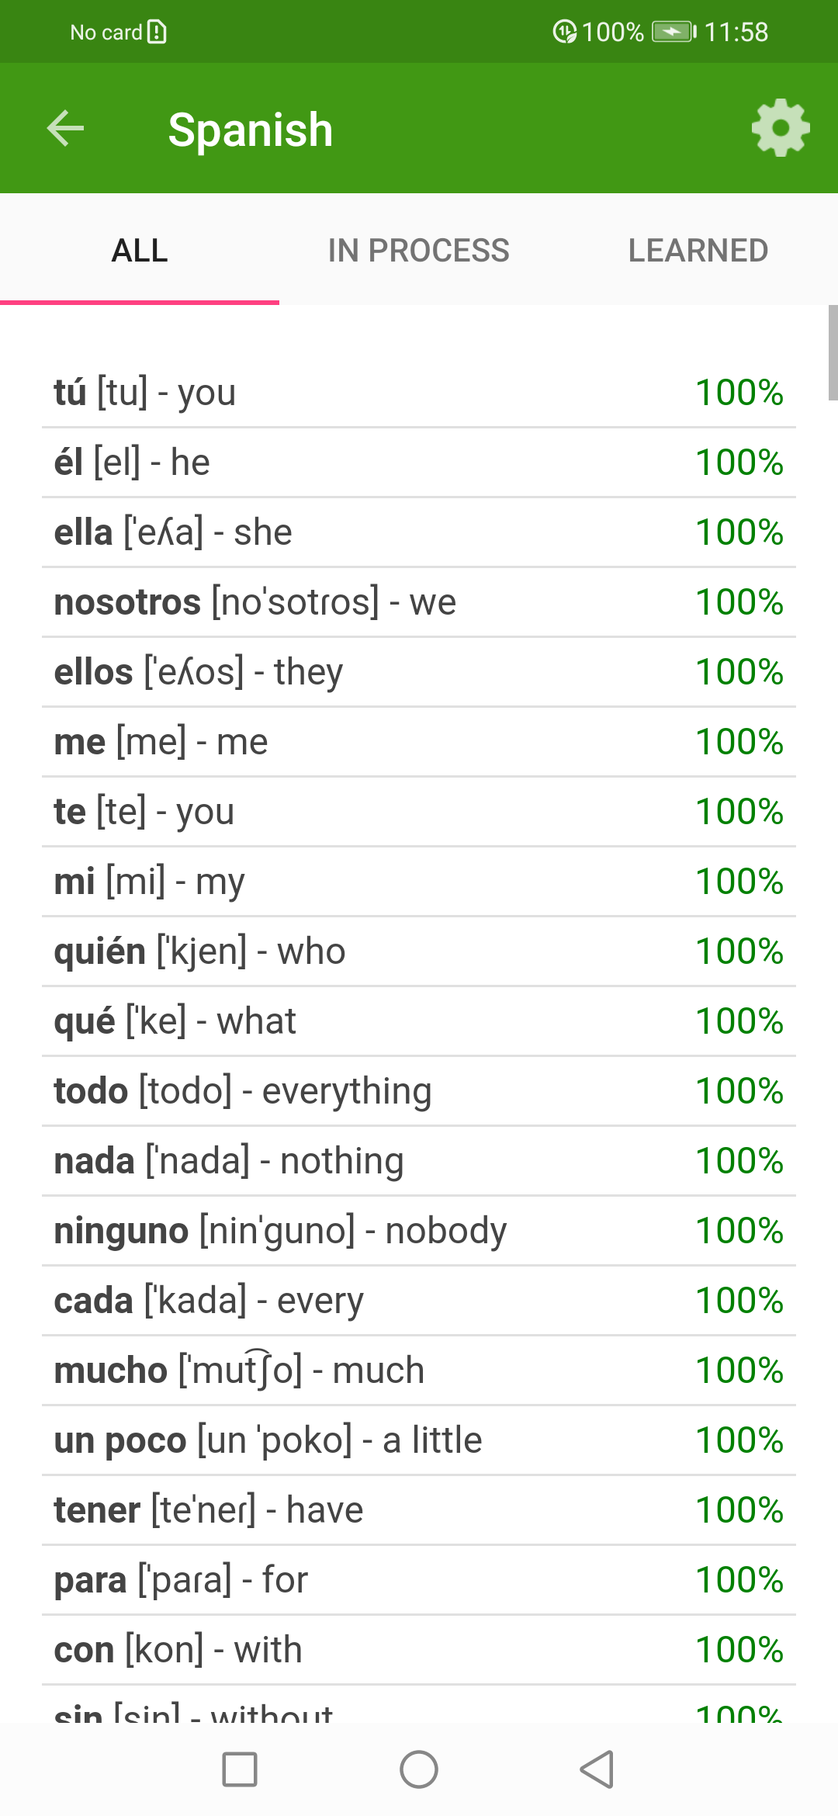Tap the 100% progress for 'ella'

click(x=739, y=532)
